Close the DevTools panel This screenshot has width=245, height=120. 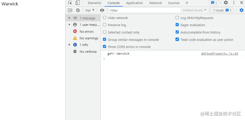coord(241,3)
